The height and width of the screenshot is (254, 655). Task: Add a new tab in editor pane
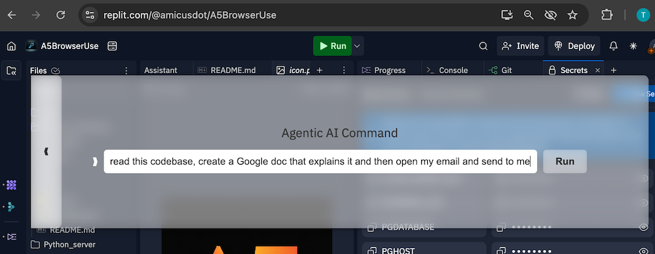point(320,71)
